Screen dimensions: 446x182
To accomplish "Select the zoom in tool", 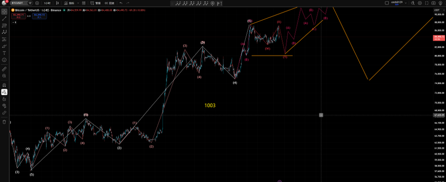I will point(4,76).
